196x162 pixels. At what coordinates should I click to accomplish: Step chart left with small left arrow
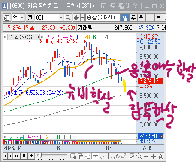tap(5, 156)
